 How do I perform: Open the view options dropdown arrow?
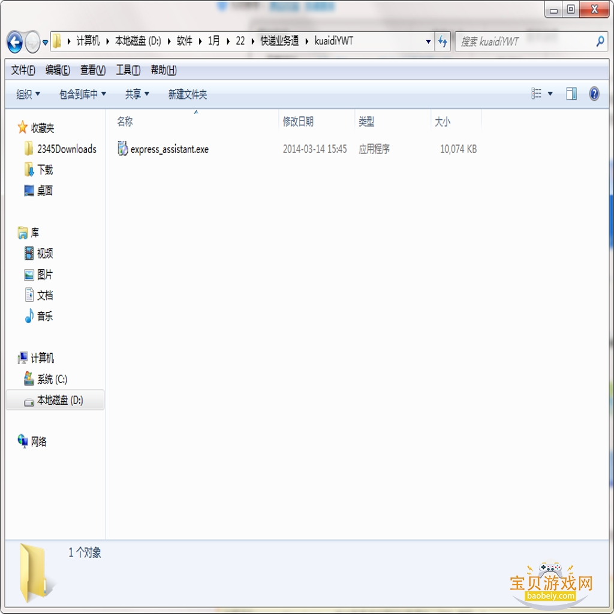(550, 94)
